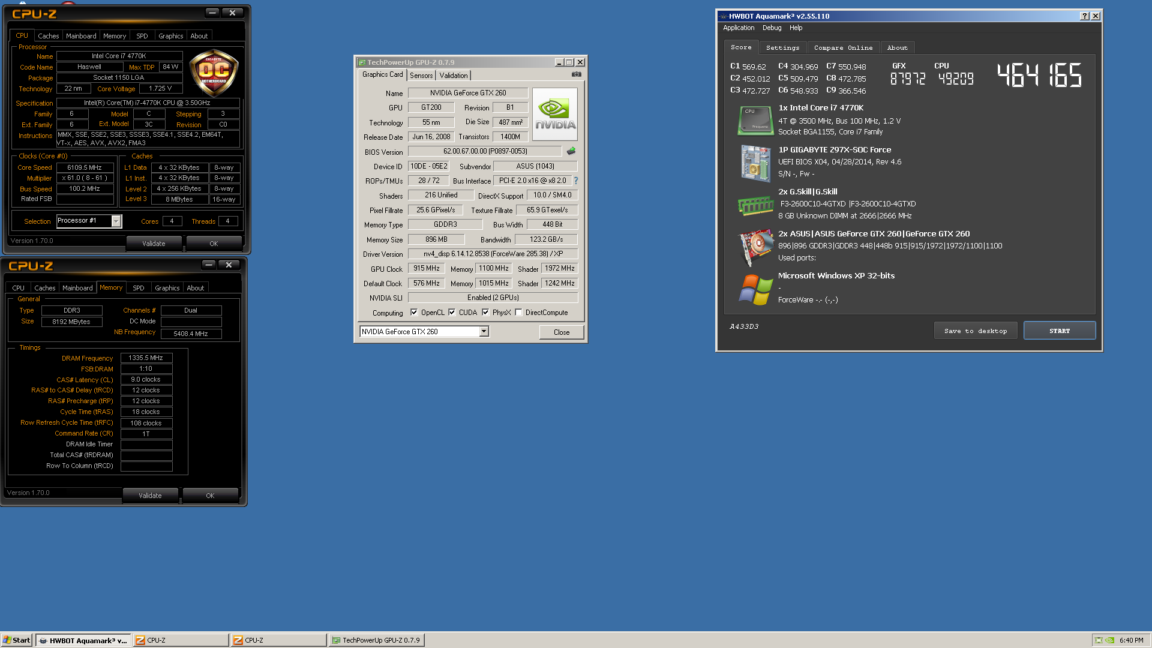
Task: Switch to Sensors tab in GPU-Z
Action: tap(421, 76)
